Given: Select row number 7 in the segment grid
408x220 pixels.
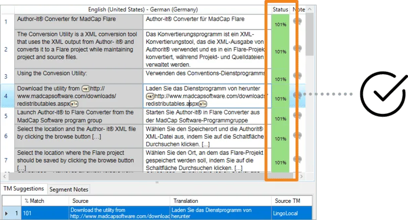Looking at the screenshot, I should click(x=6, y=161).
